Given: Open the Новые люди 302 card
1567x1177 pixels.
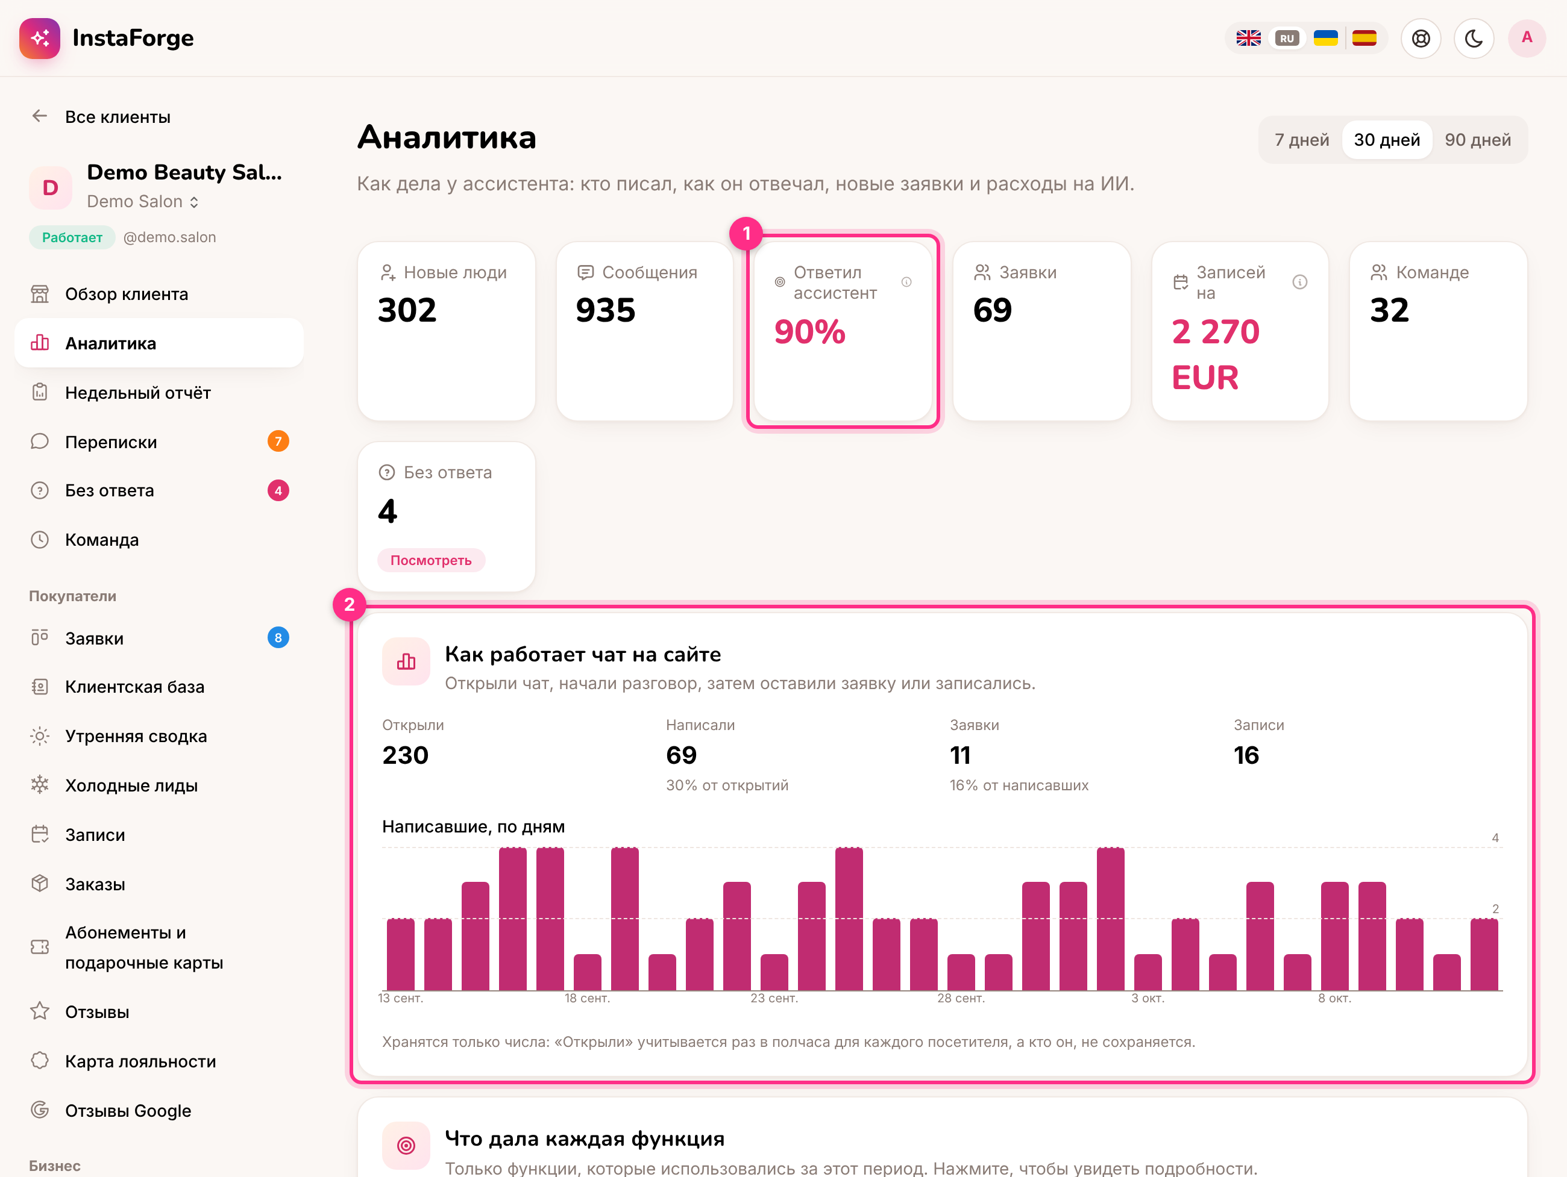Looking at the screenshot, I should (x=447, y=331).
